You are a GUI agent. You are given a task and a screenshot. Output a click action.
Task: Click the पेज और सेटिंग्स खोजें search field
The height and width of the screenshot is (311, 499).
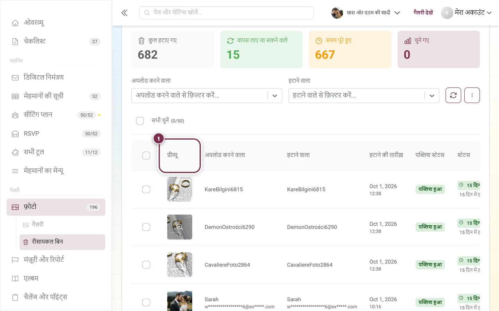(x=227, y=13)
